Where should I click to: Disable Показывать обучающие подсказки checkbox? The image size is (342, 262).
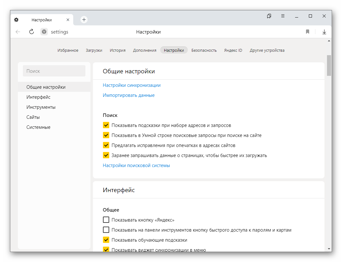[x=106, y=240]
